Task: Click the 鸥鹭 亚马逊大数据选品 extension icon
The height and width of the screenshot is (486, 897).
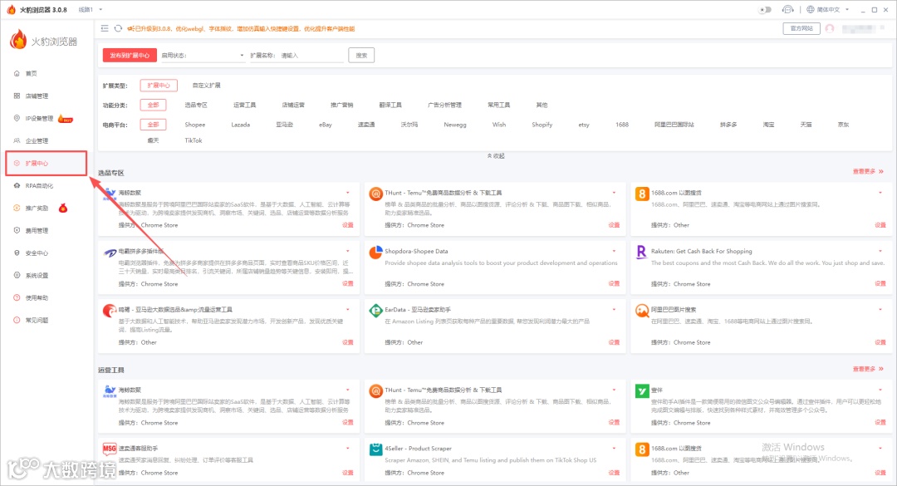Action: coord(110,310)
